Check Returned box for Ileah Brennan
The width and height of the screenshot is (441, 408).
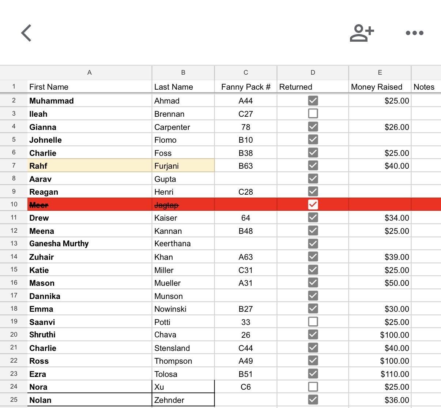pos(313,114)
